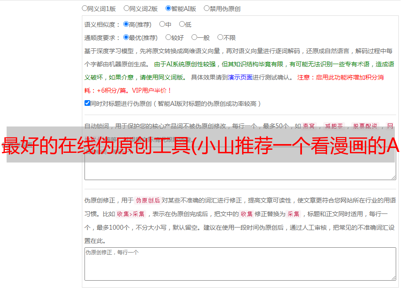This screenshot has width=401, height=289.
Task: Set 语义相似度 to 低
Action: 182,24
